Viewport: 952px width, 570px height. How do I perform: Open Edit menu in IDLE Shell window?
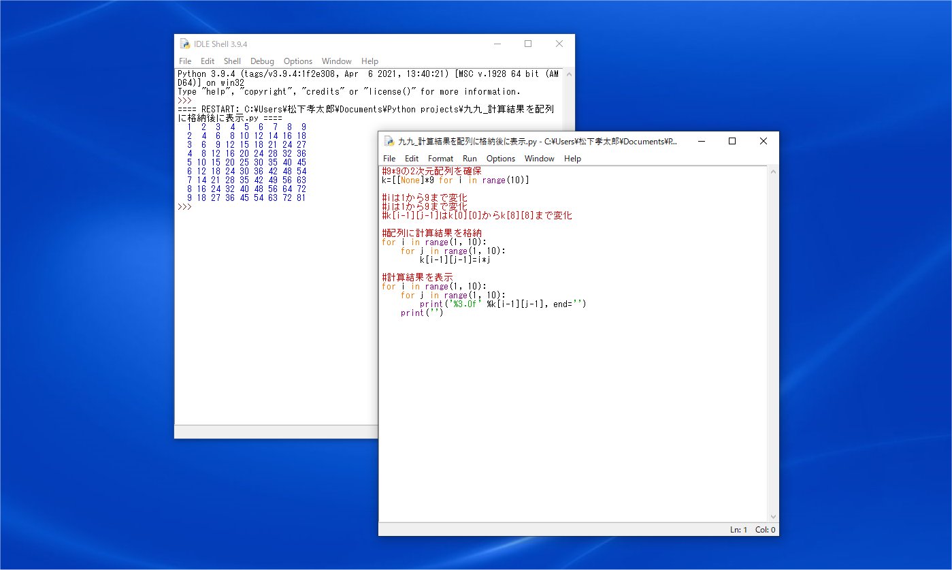click(x=208, y=61)
